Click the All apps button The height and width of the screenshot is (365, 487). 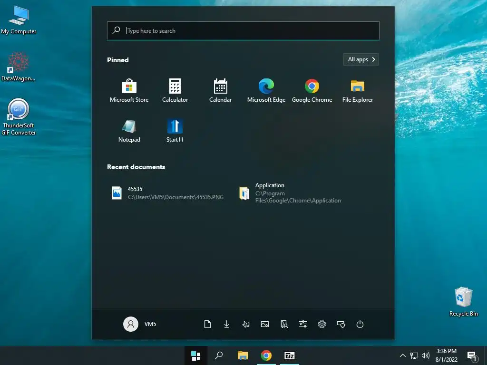[x=361, y=59]
